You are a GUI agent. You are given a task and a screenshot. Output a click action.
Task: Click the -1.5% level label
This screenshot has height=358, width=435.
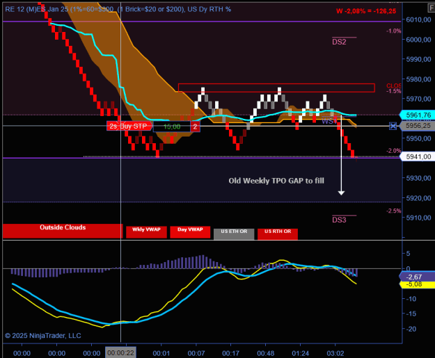click(393, 91)
